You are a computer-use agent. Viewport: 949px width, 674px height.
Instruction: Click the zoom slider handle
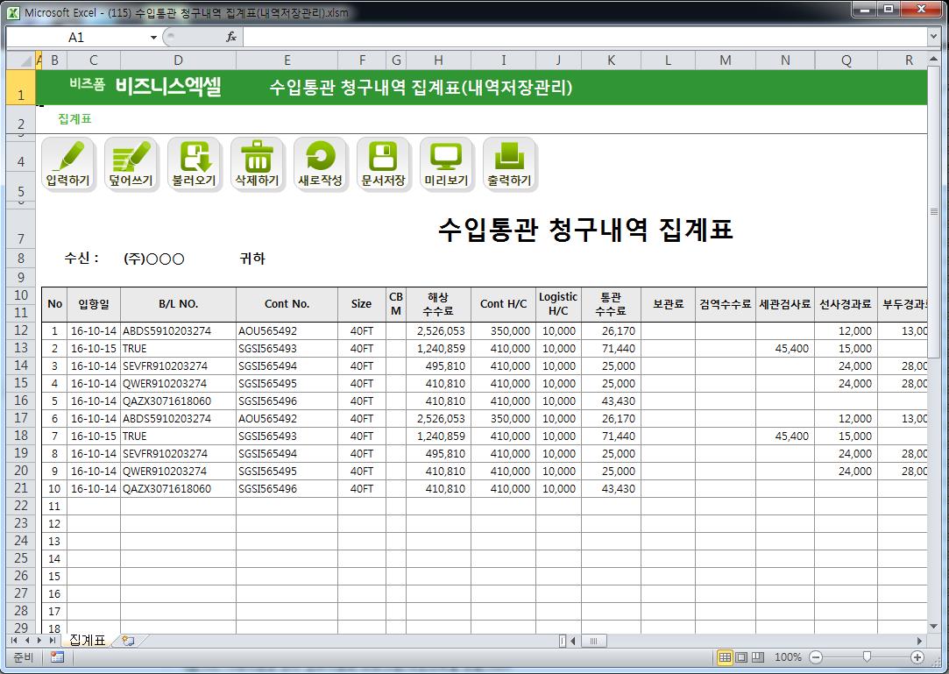(867, 657)
